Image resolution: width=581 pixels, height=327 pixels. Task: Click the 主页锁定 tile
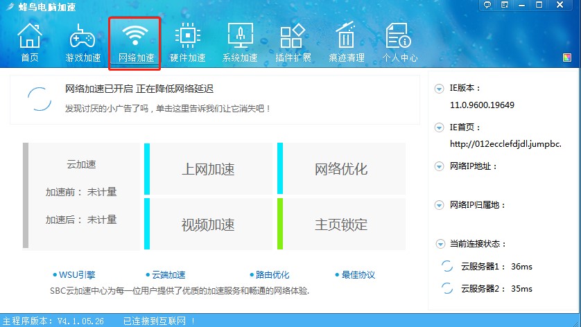(341, 224)
